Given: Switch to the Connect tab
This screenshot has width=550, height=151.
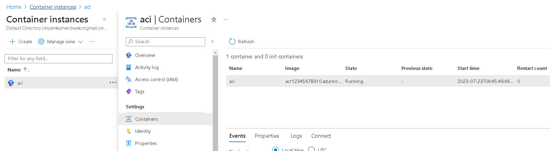Looking at the screenshot, I should [x=321, y=136].
